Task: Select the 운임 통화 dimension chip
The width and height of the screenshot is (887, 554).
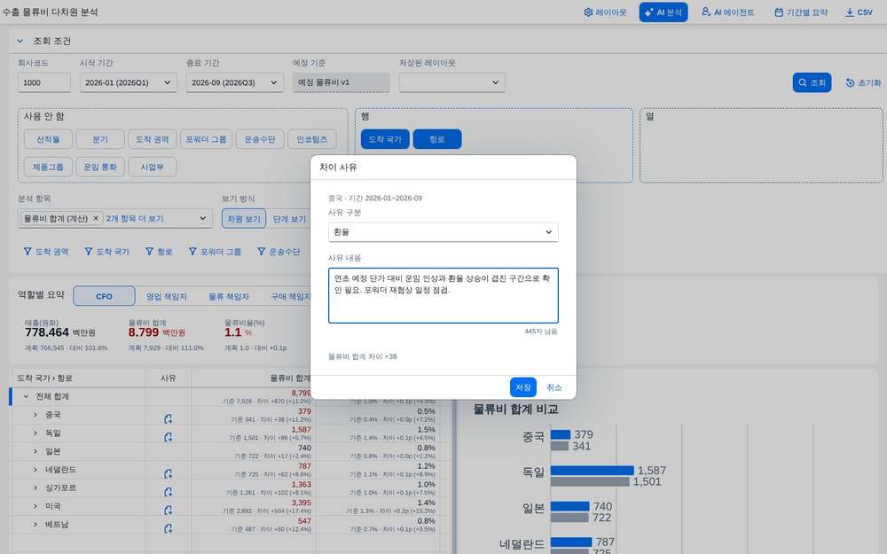Action: [x=100, y=167]
